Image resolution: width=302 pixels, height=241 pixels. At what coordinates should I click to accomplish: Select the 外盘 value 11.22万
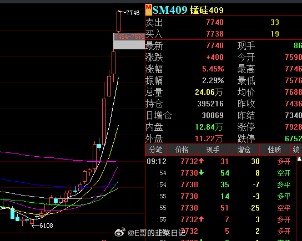click(x=209, y=139)
